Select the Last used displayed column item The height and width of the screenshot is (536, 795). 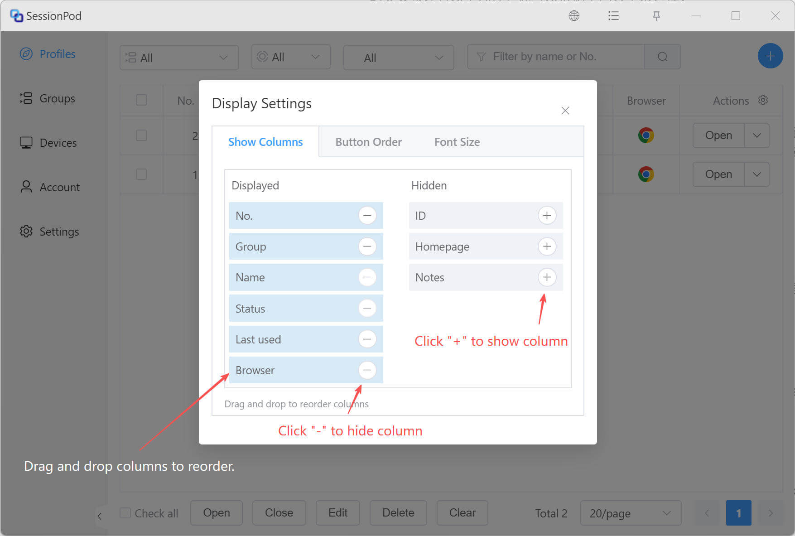click(x=306, y=339)
